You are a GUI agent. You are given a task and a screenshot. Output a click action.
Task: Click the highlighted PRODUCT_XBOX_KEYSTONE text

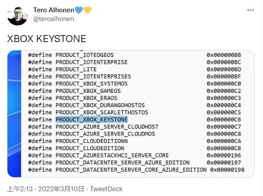point(91,119)
